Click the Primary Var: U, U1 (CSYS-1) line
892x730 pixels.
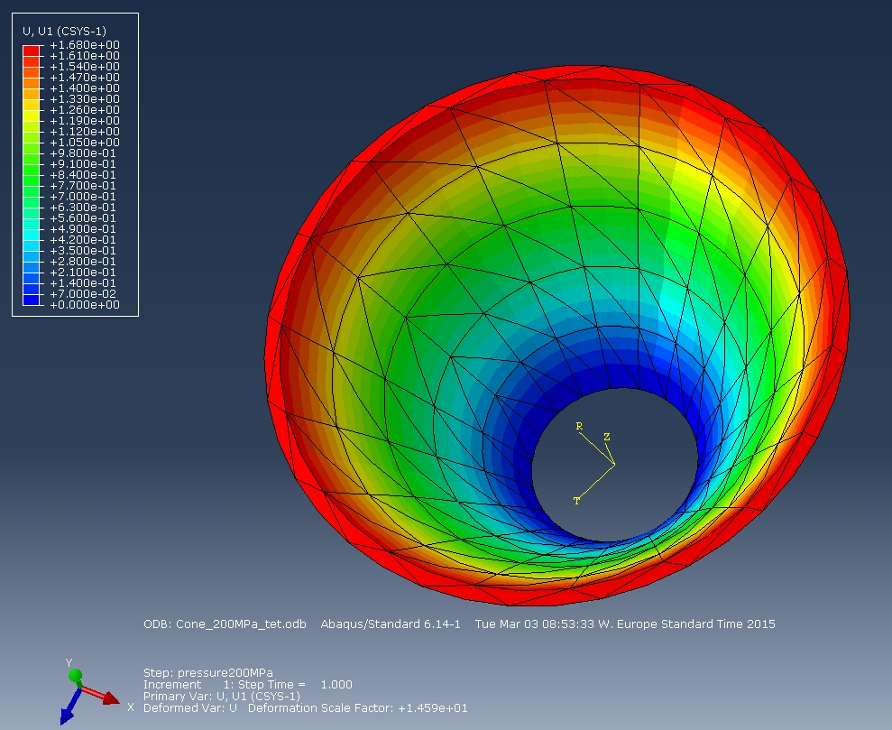[x=222, y=697]
